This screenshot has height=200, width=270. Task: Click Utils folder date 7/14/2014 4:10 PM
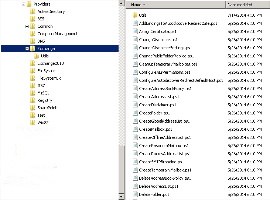tap(245, 15)
